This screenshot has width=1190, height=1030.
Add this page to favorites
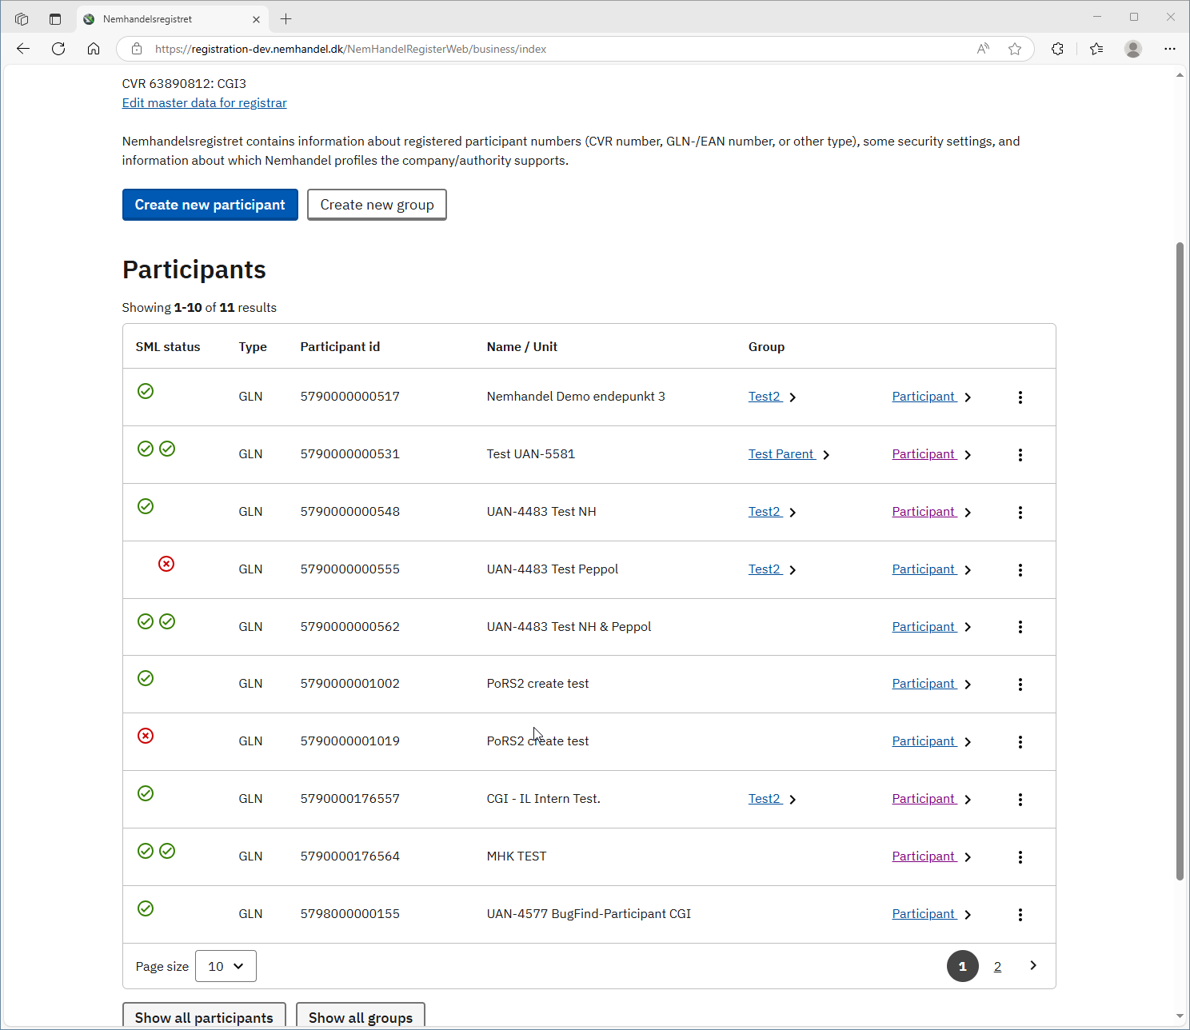(1015, 49)
